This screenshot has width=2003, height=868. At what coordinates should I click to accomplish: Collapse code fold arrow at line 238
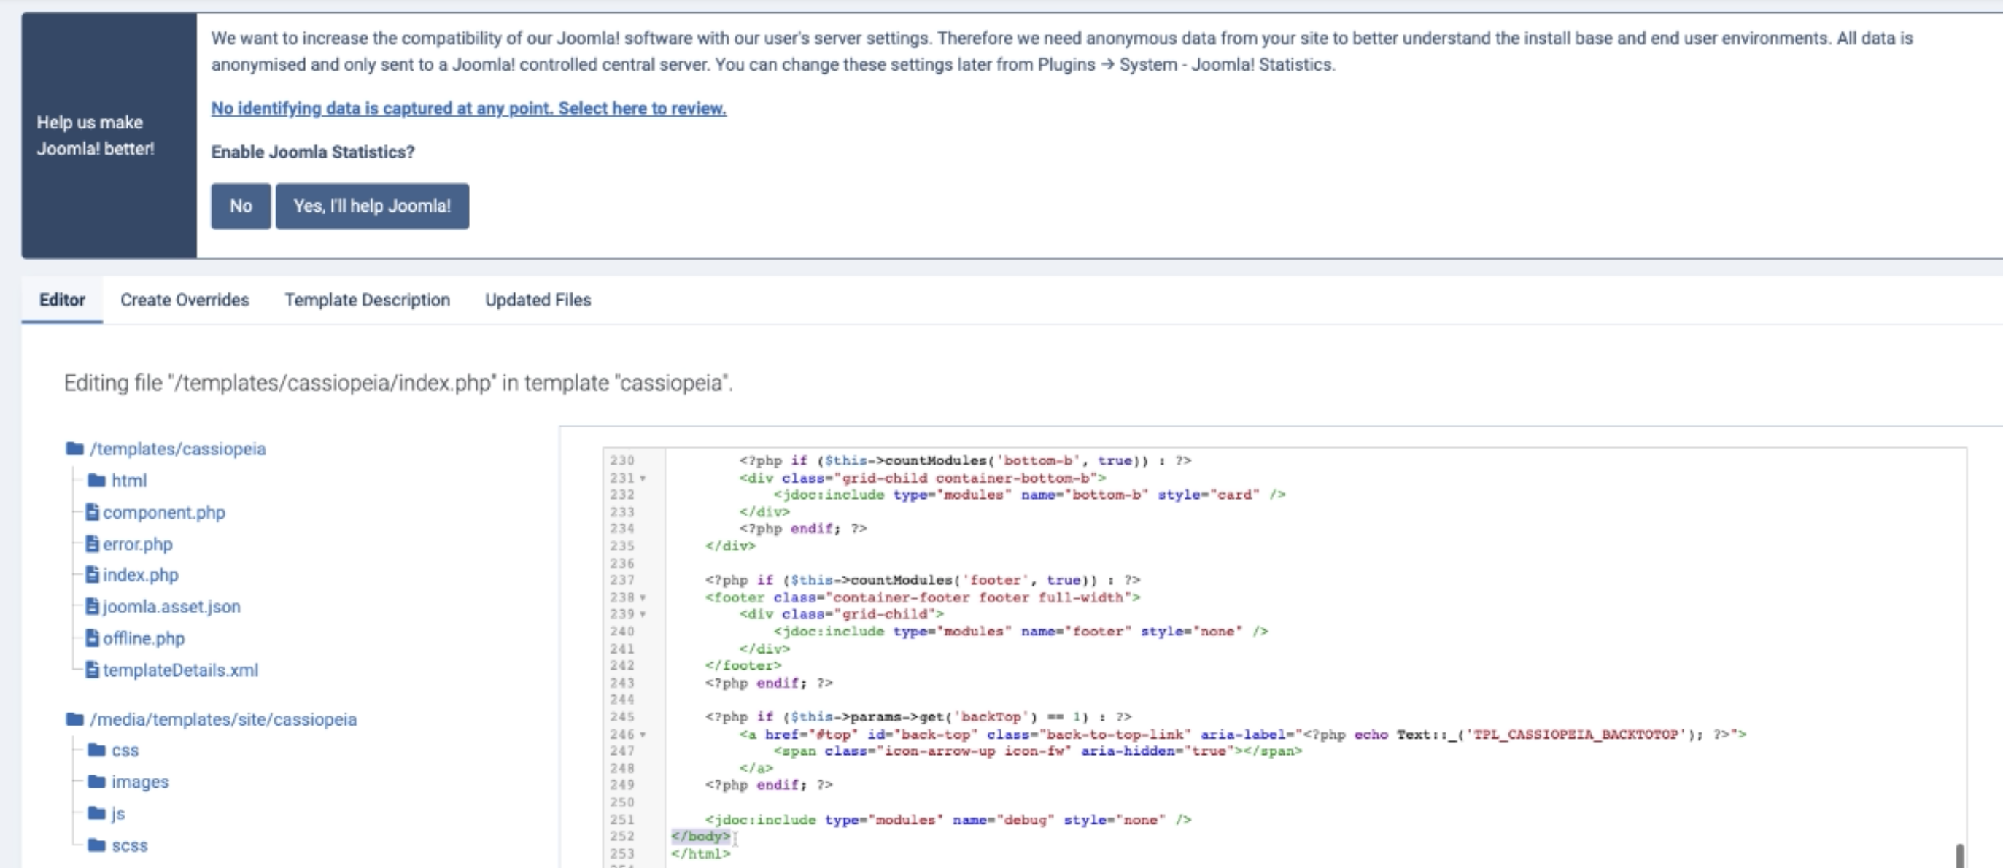(643, 598)
